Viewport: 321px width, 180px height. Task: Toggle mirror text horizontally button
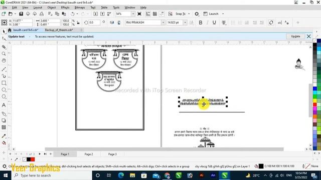pos(112,22)
